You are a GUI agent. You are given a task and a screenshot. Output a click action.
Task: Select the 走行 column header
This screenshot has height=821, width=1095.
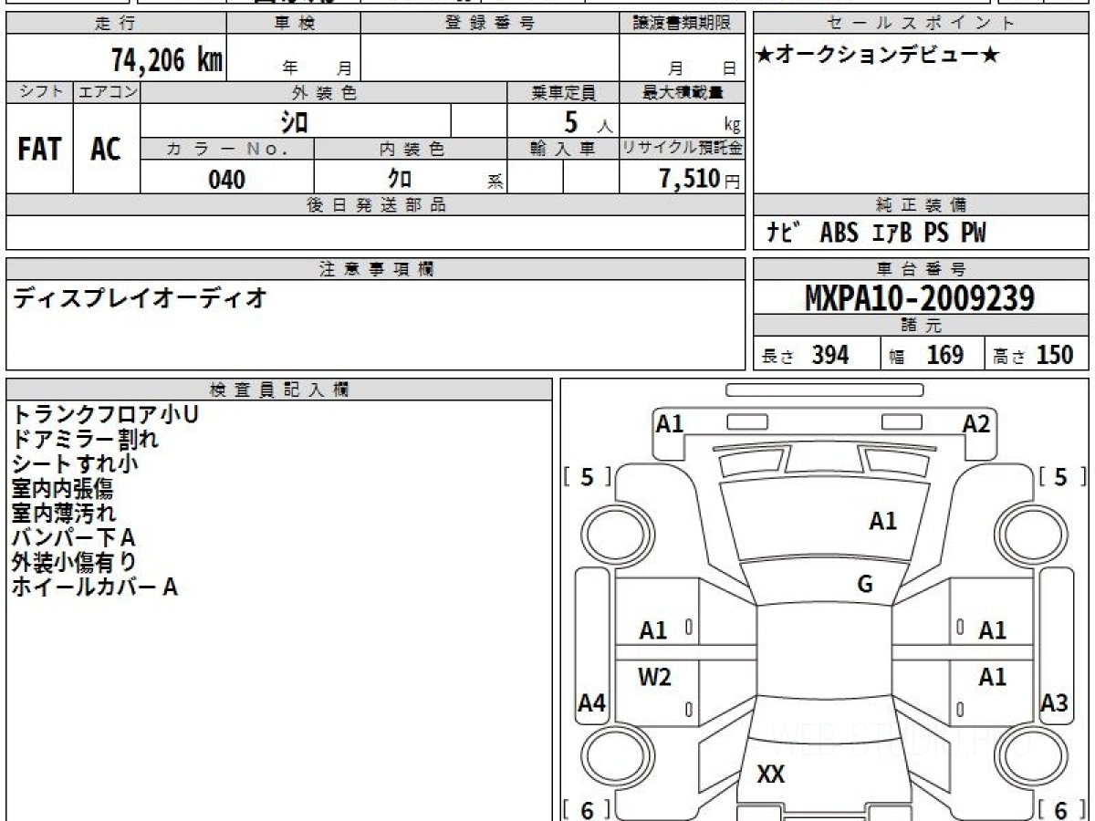(x=115, y=24)
